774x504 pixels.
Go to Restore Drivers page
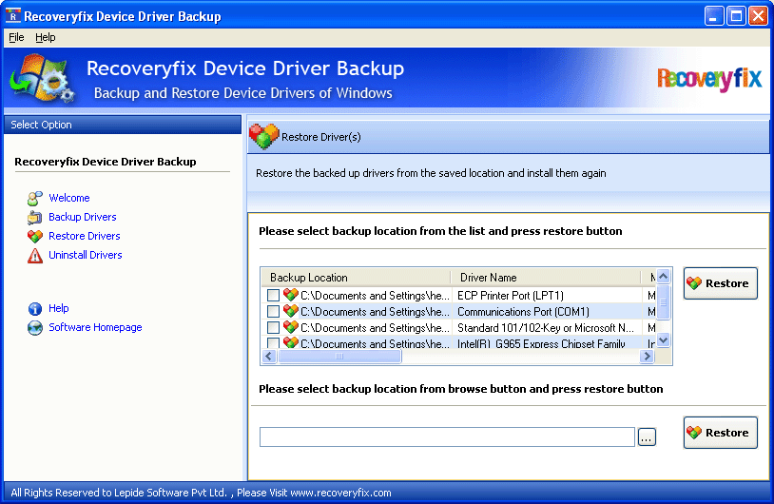click(85, 236)
